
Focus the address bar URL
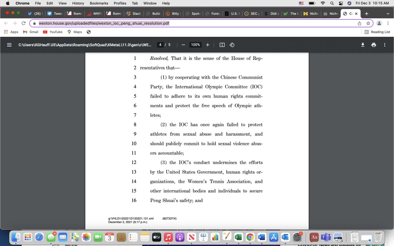pyautogui.click(x=104, y=23)
